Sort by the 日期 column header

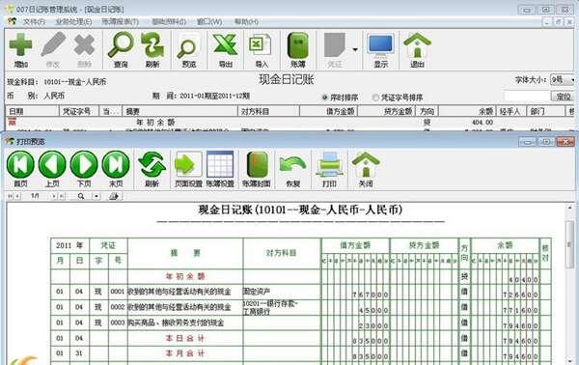tap(33, 111)
